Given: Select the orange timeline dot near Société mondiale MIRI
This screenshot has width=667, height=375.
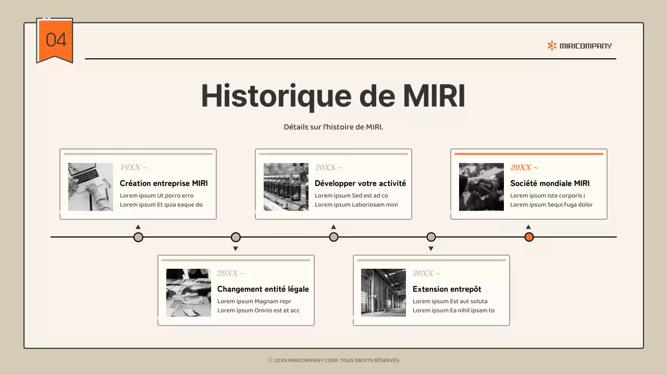Looking at the screenshot, I should click(x=528, y=237).
